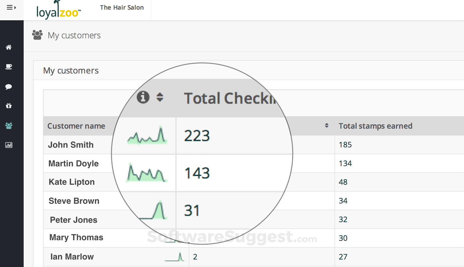Toggle sort order on Total stamps earned column
Screen dimensions: 464x267
click(x=375, y=126)
